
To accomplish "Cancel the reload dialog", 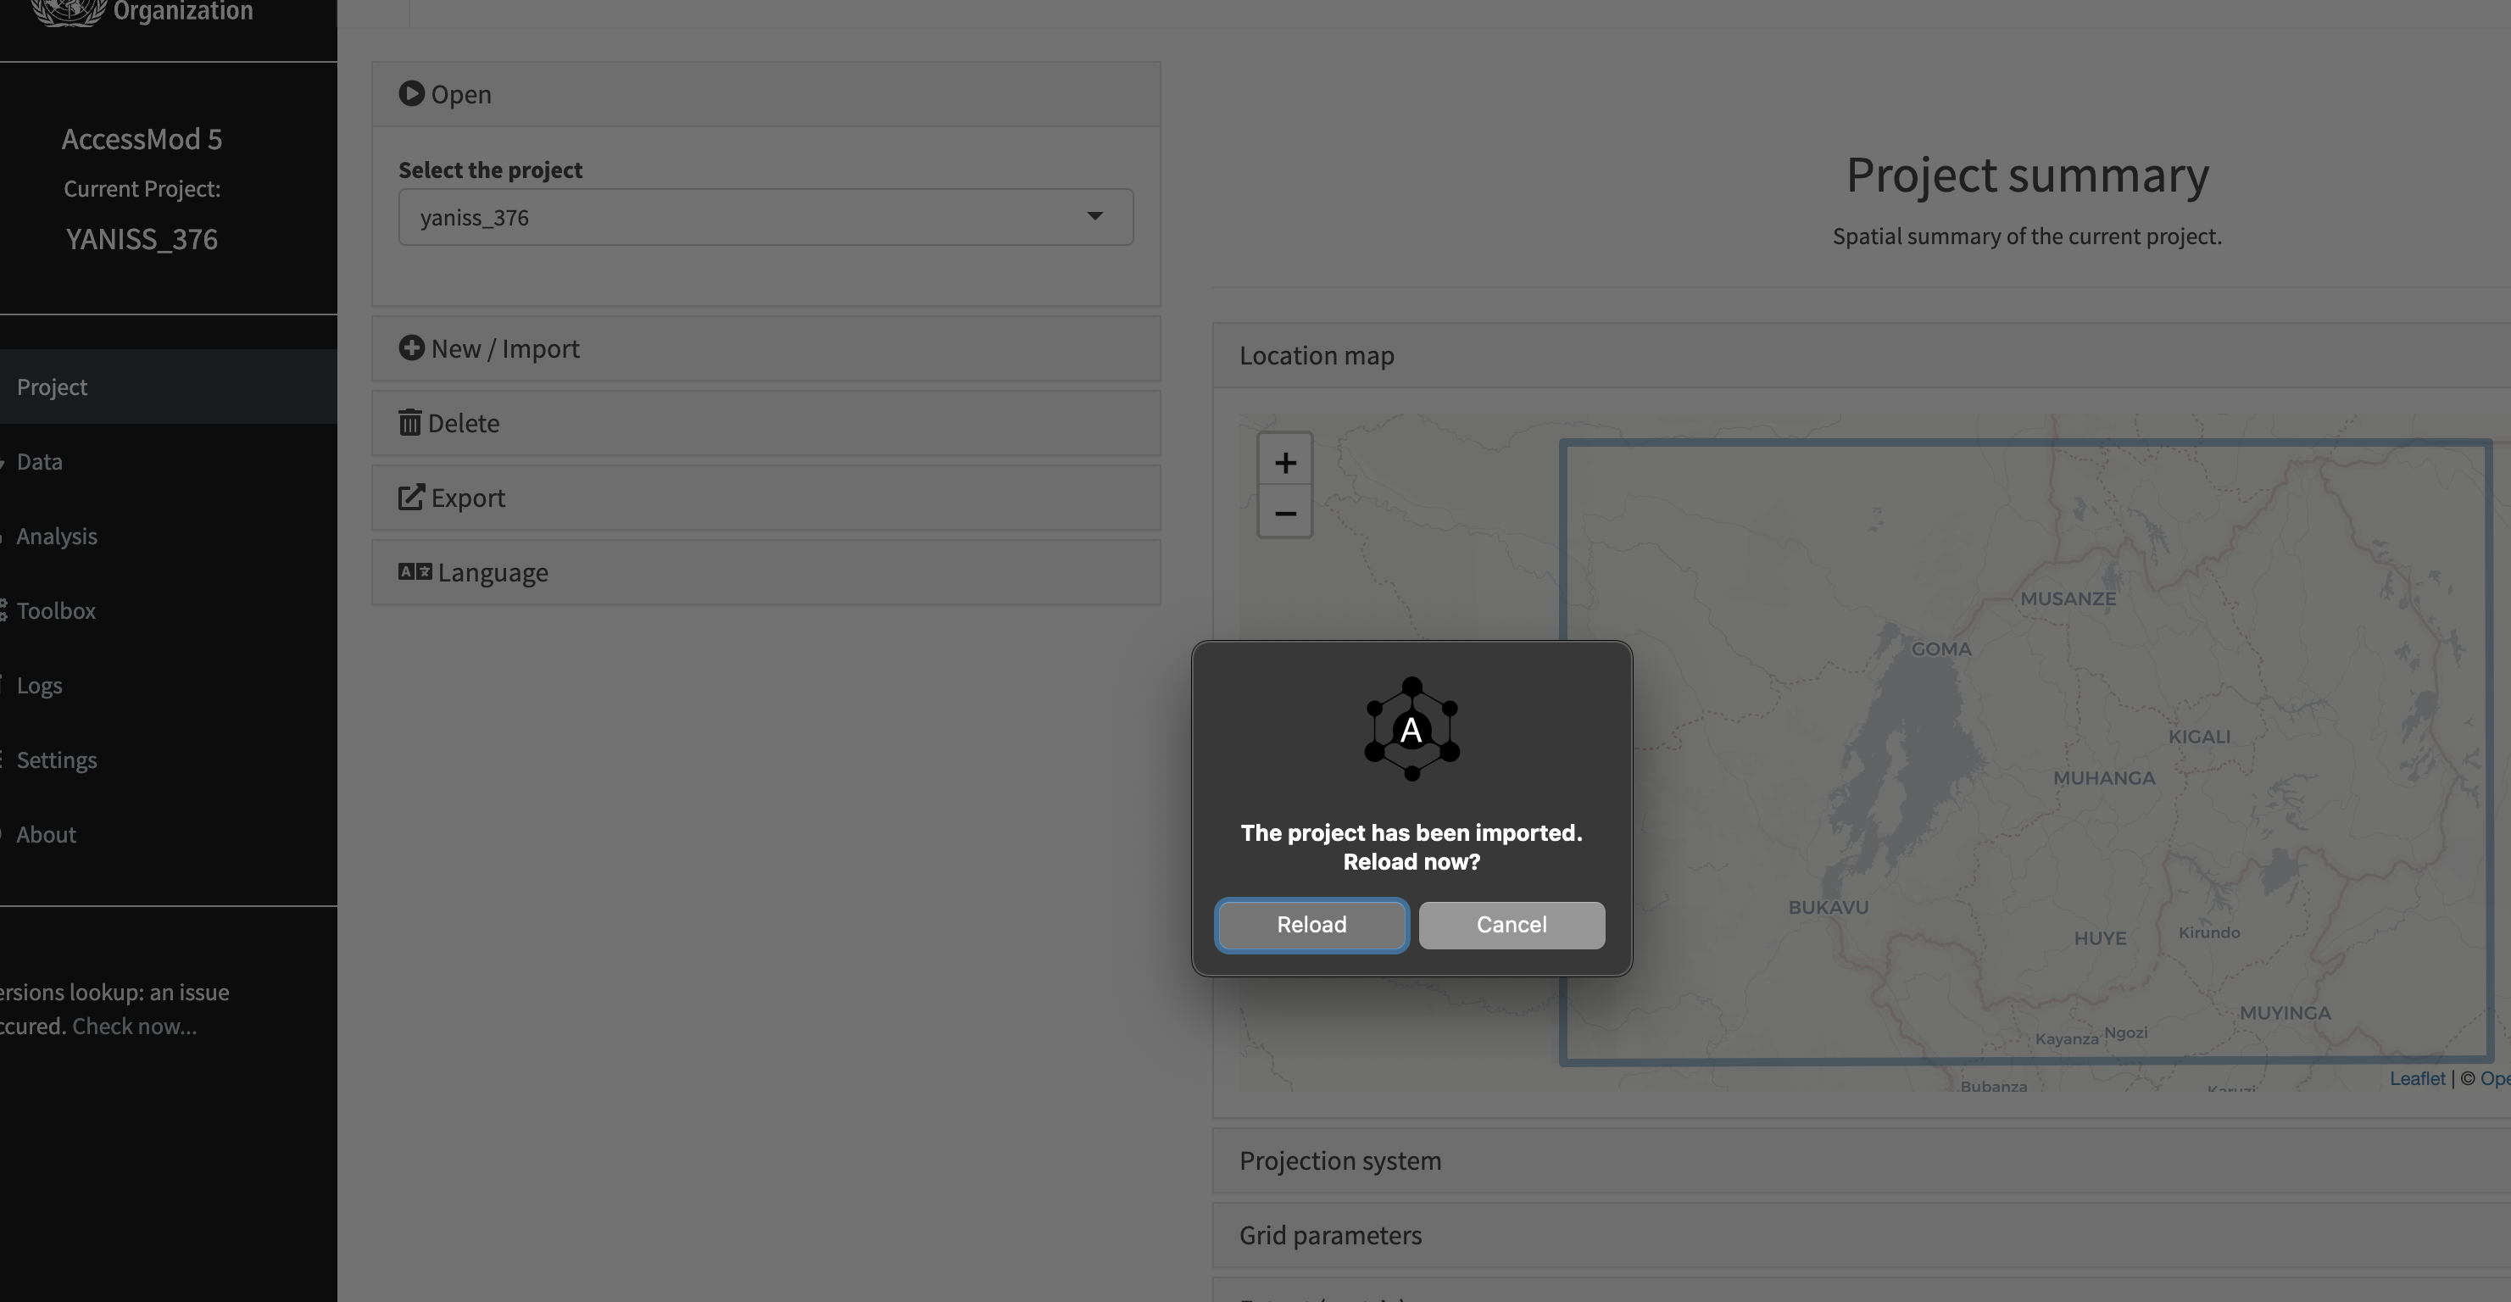I will [1511, 924].
